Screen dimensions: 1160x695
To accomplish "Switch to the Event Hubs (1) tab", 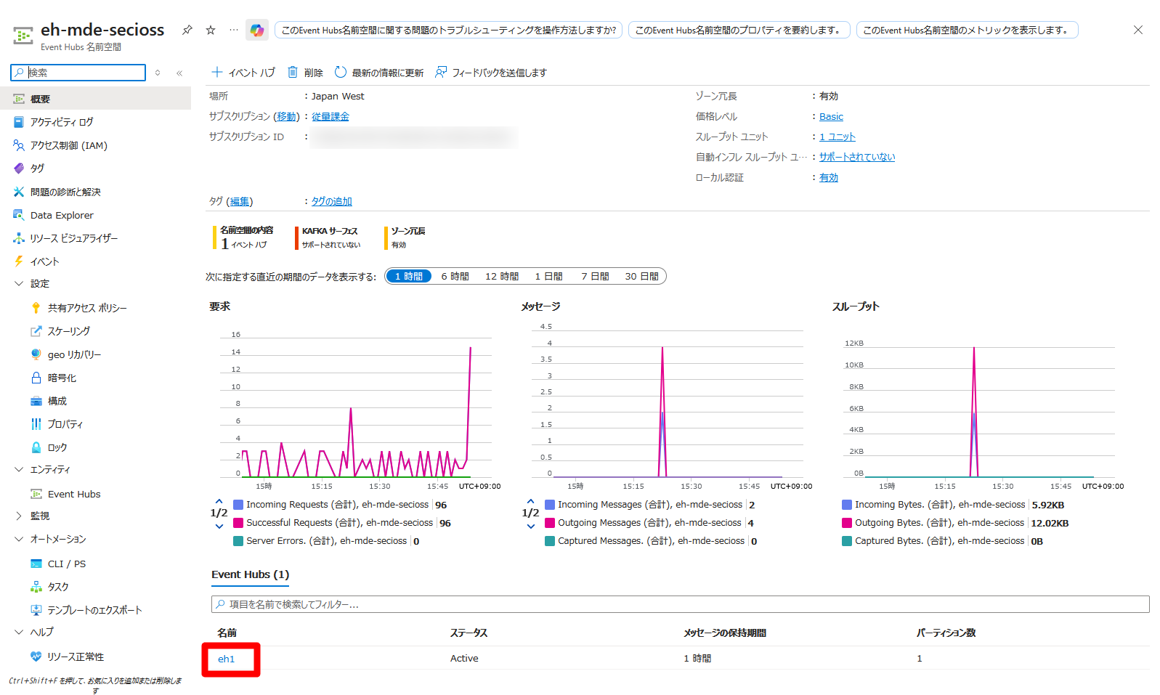I will coord(250,574).
